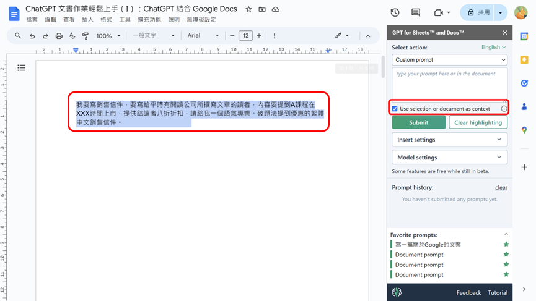Open the 編輯 menu

(50, 20)
